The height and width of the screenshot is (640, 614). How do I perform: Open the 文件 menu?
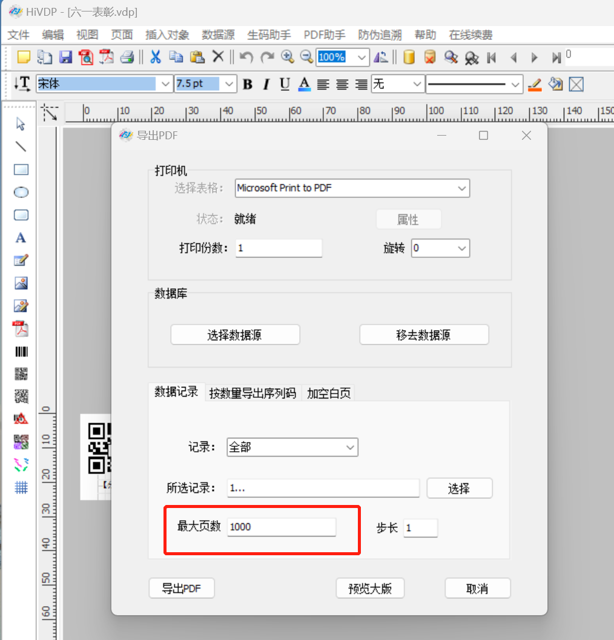point(18,35)
